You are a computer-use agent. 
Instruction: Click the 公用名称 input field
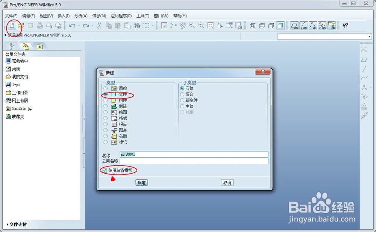click(x=194, y=161)
